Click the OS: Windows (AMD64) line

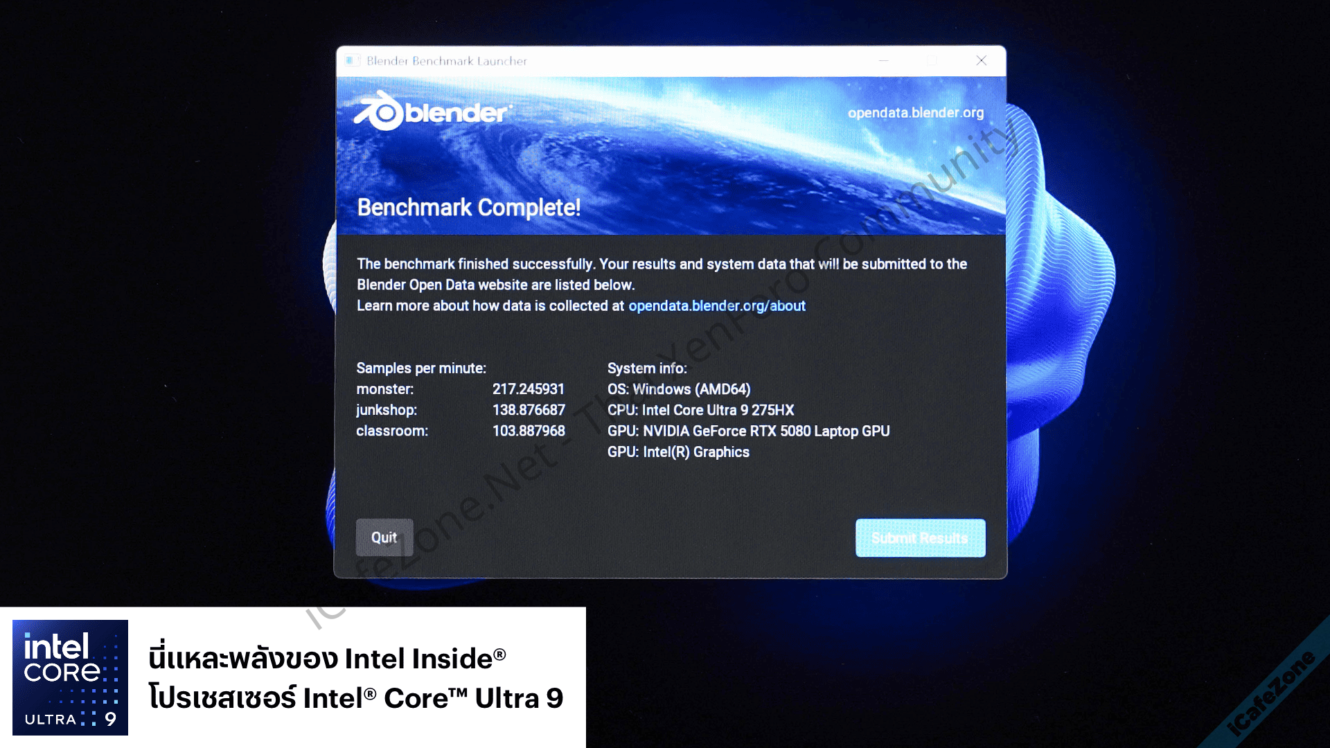678,389
